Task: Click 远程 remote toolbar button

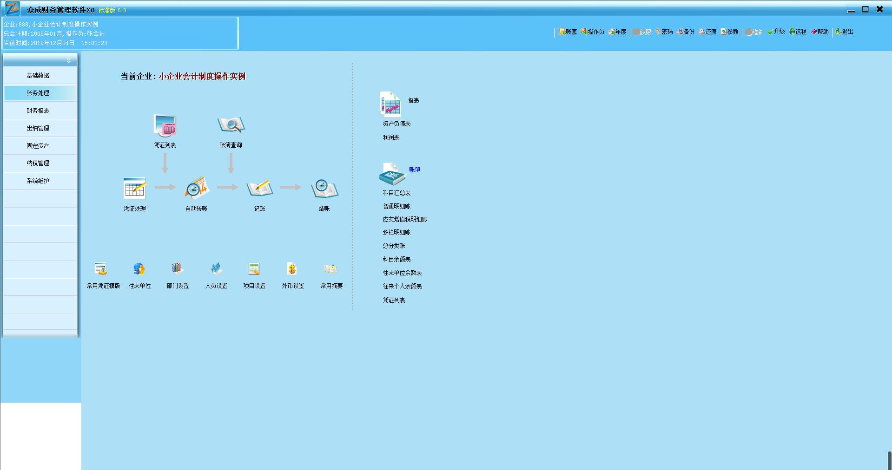Action: tap(798, 32)
